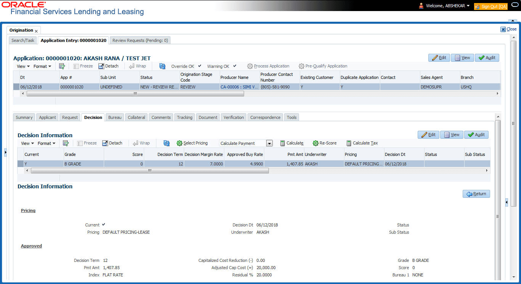Viewport: 521px width, 284px height.
Task: Toggle the Warning OK checkbox
Action: (x=235, y=66)
